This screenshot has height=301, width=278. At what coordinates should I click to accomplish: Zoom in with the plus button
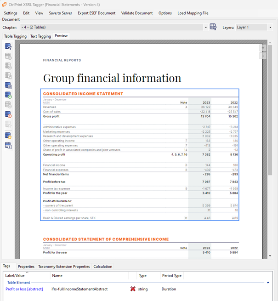pyautogui.click(x=263, y=48)
